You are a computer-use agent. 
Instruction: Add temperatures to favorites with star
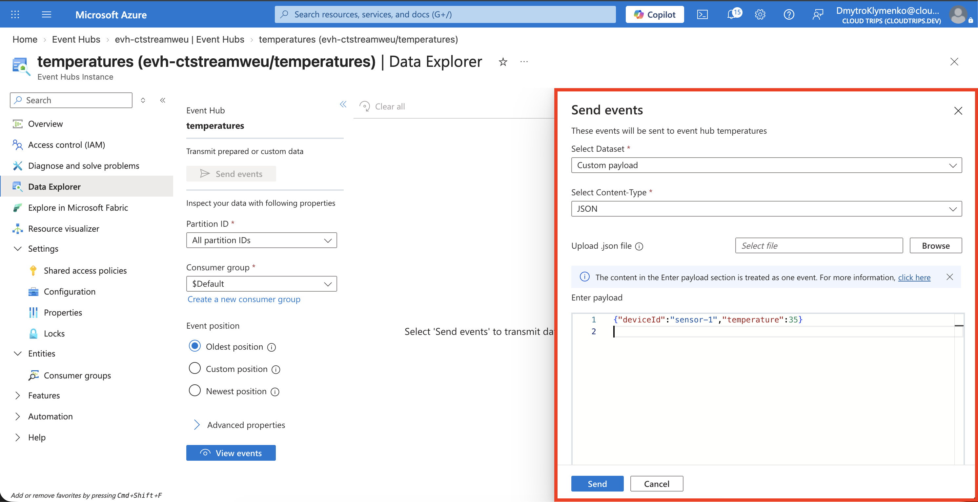coord(503,62)
